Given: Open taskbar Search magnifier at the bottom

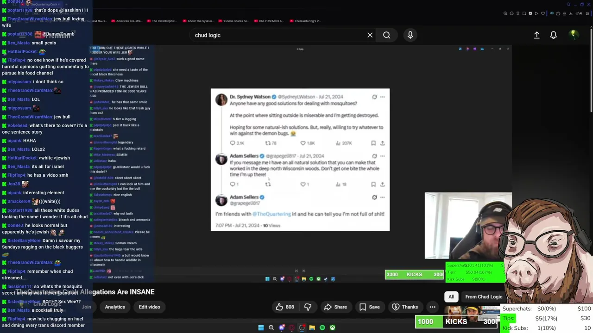Looking at the screenshot, I should 271,327.
